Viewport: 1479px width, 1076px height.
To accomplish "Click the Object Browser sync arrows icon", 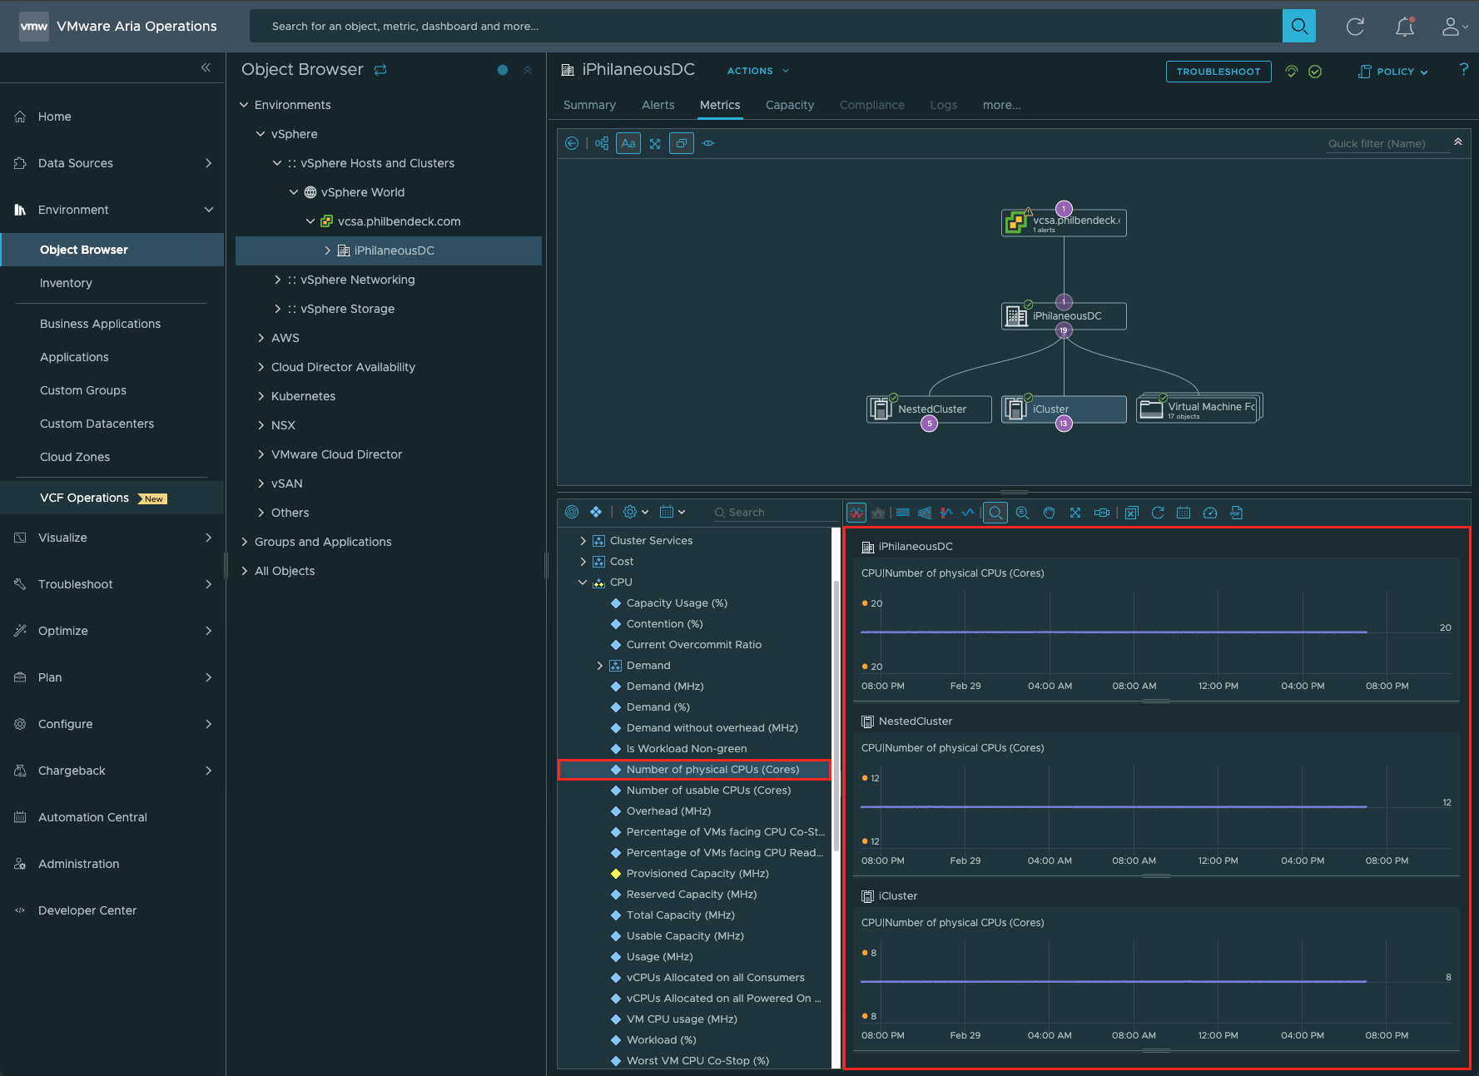I will pyautogui.click(x=380, y=70).
